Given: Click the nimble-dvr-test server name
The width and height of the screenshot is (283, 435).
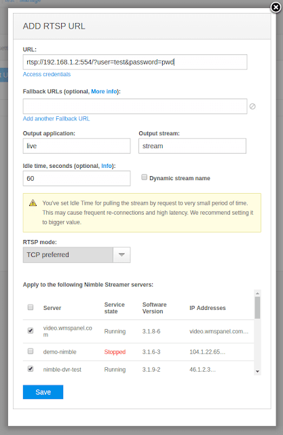Looking at the screenshot, I should 62,370.
